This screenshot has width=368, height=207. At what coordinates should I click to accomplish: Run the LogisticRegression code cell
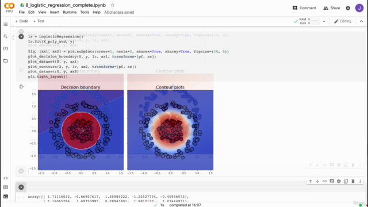coord(21,37)
